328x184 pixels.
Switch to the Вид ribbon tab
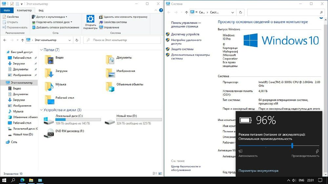(41, 10)
